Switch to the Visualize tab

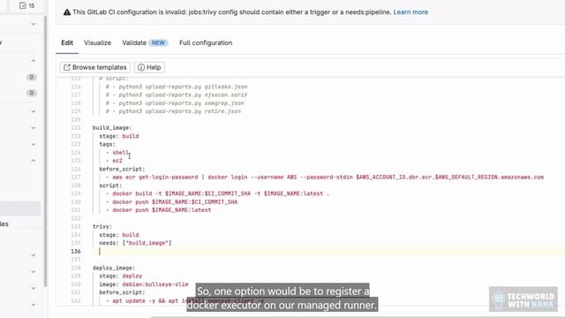point(98,43)
